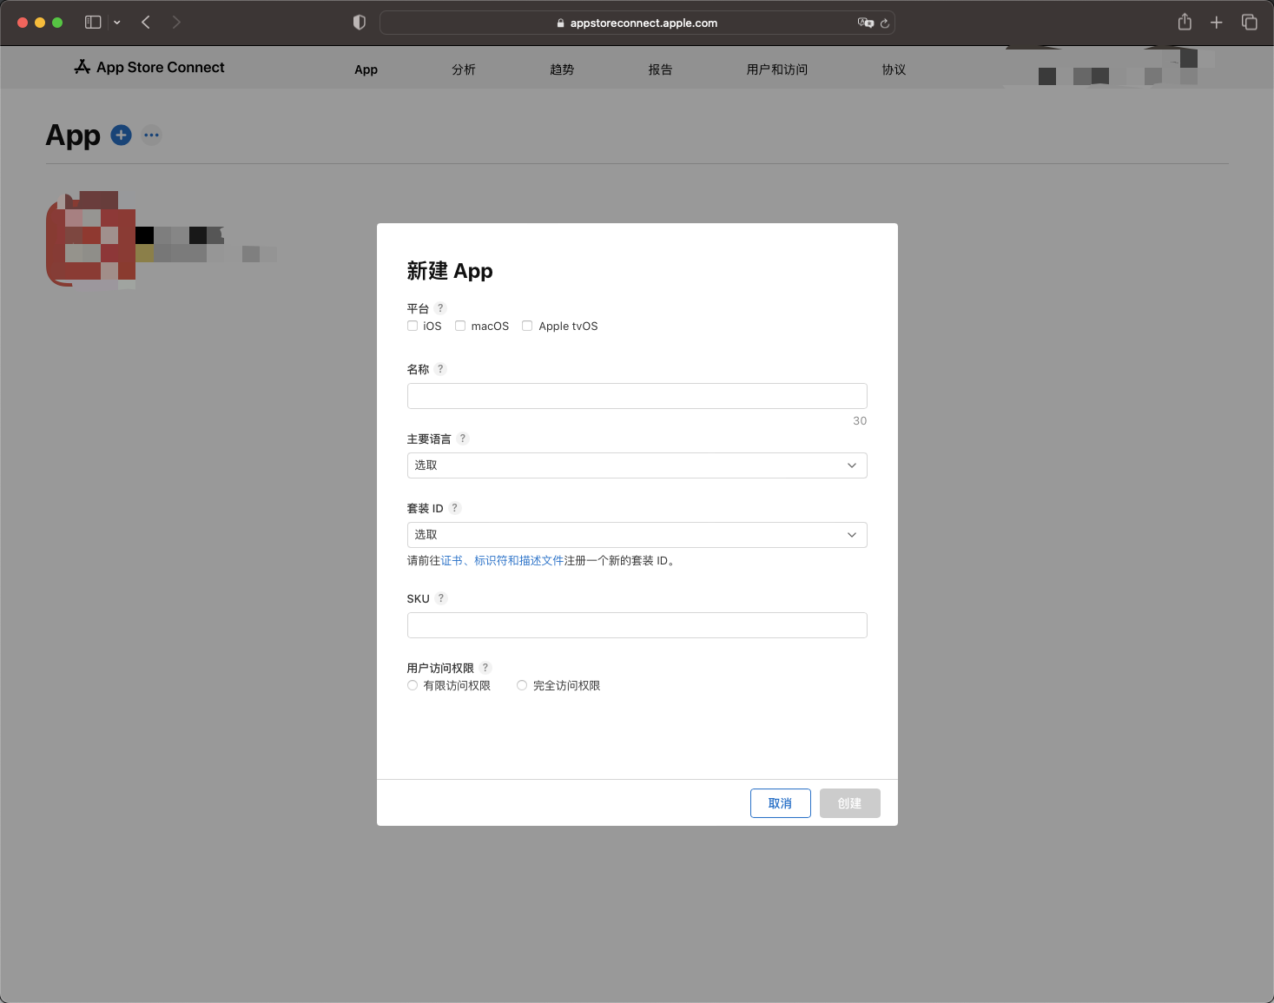Click the SKU text field

(x=637, y=625)
